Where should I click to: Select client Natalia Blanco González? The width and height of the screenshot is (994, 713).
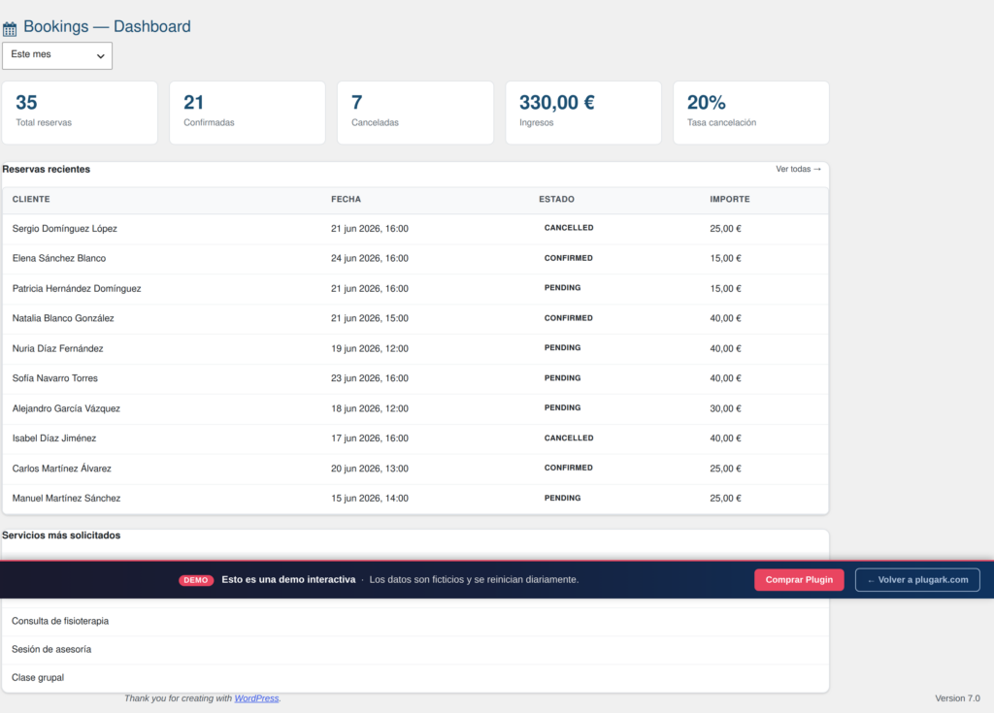point(63,318)
